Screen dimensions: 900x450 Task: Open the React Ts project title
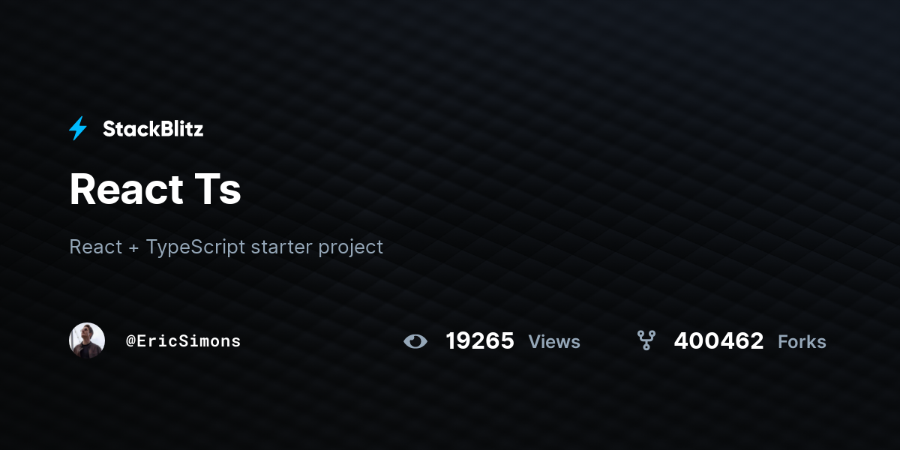[155, 189]
